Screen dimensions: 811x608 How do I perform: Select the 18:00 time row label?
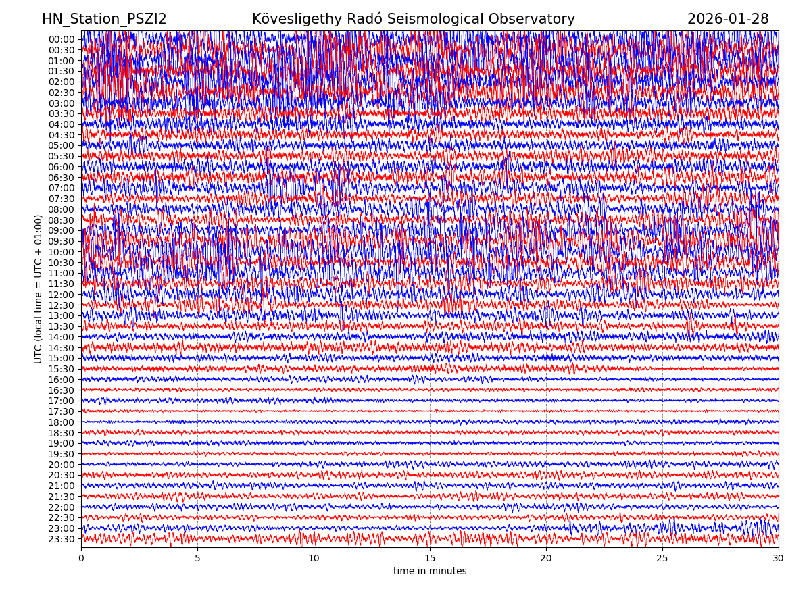(x=61, y=422)
